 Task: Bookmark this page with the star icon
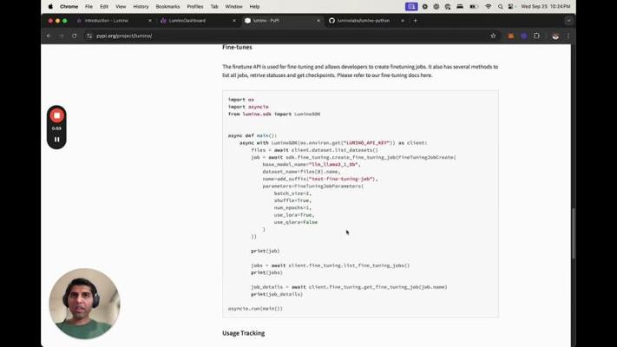[493, 36]
